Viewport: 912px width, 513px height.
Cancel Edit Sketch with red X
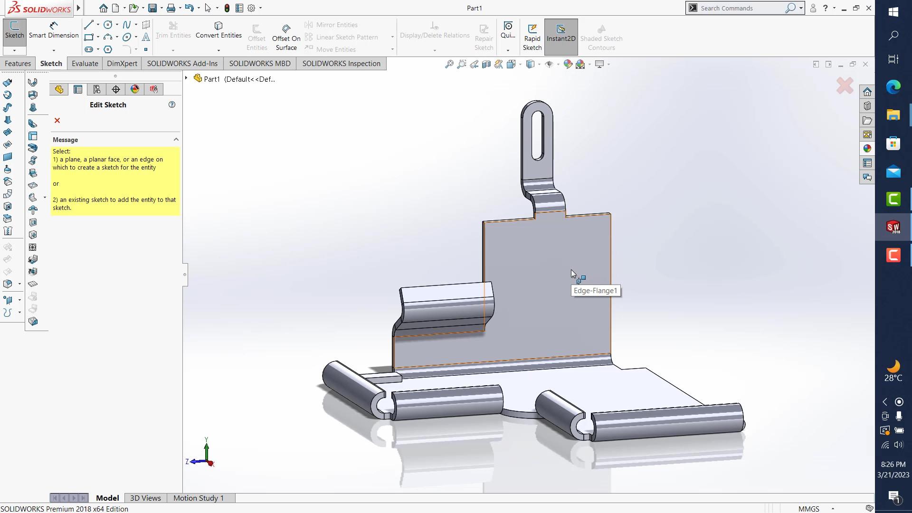tap(57, 121)
